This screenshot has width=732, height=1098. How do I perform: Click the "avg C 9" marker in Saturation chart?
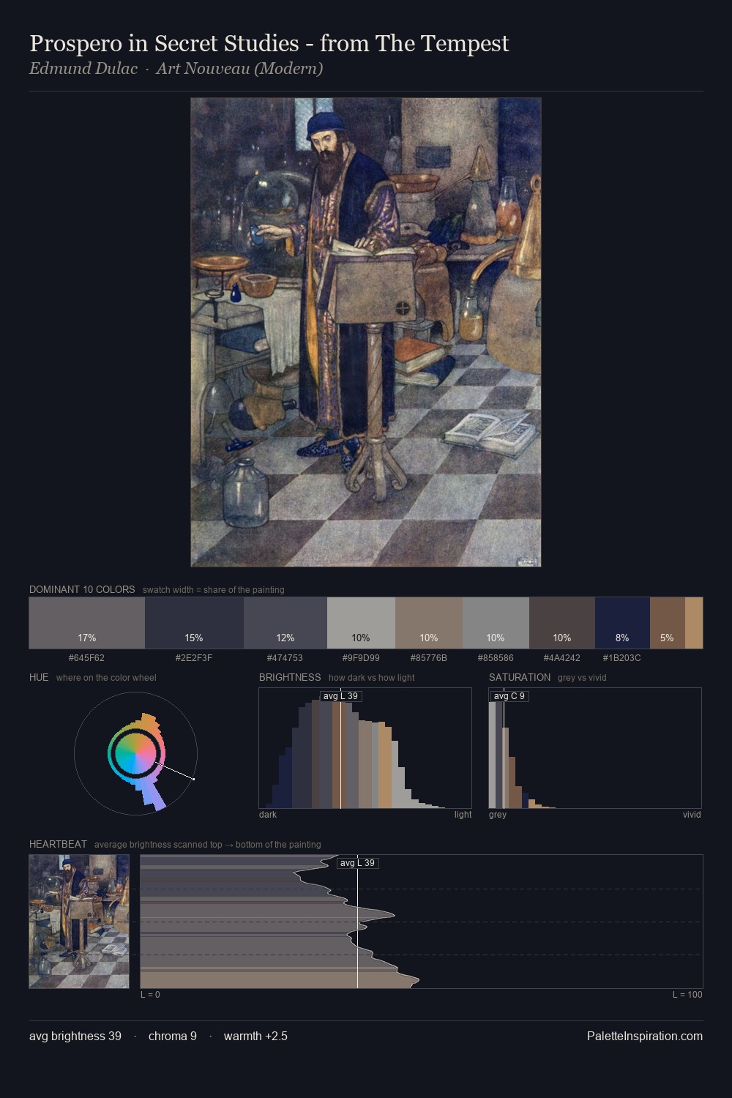[x=509, y=696]
